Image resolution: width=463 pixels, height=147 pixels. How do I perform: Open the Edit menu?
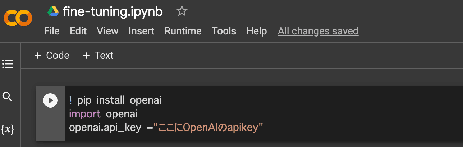coord(78,31)
